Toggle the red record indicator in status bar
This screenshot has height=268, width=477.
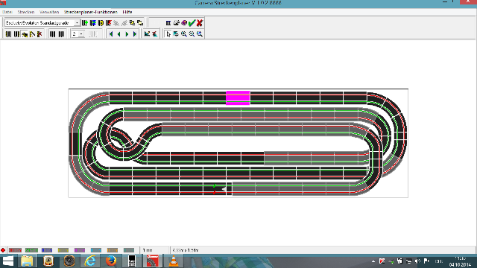click(3, 250)
